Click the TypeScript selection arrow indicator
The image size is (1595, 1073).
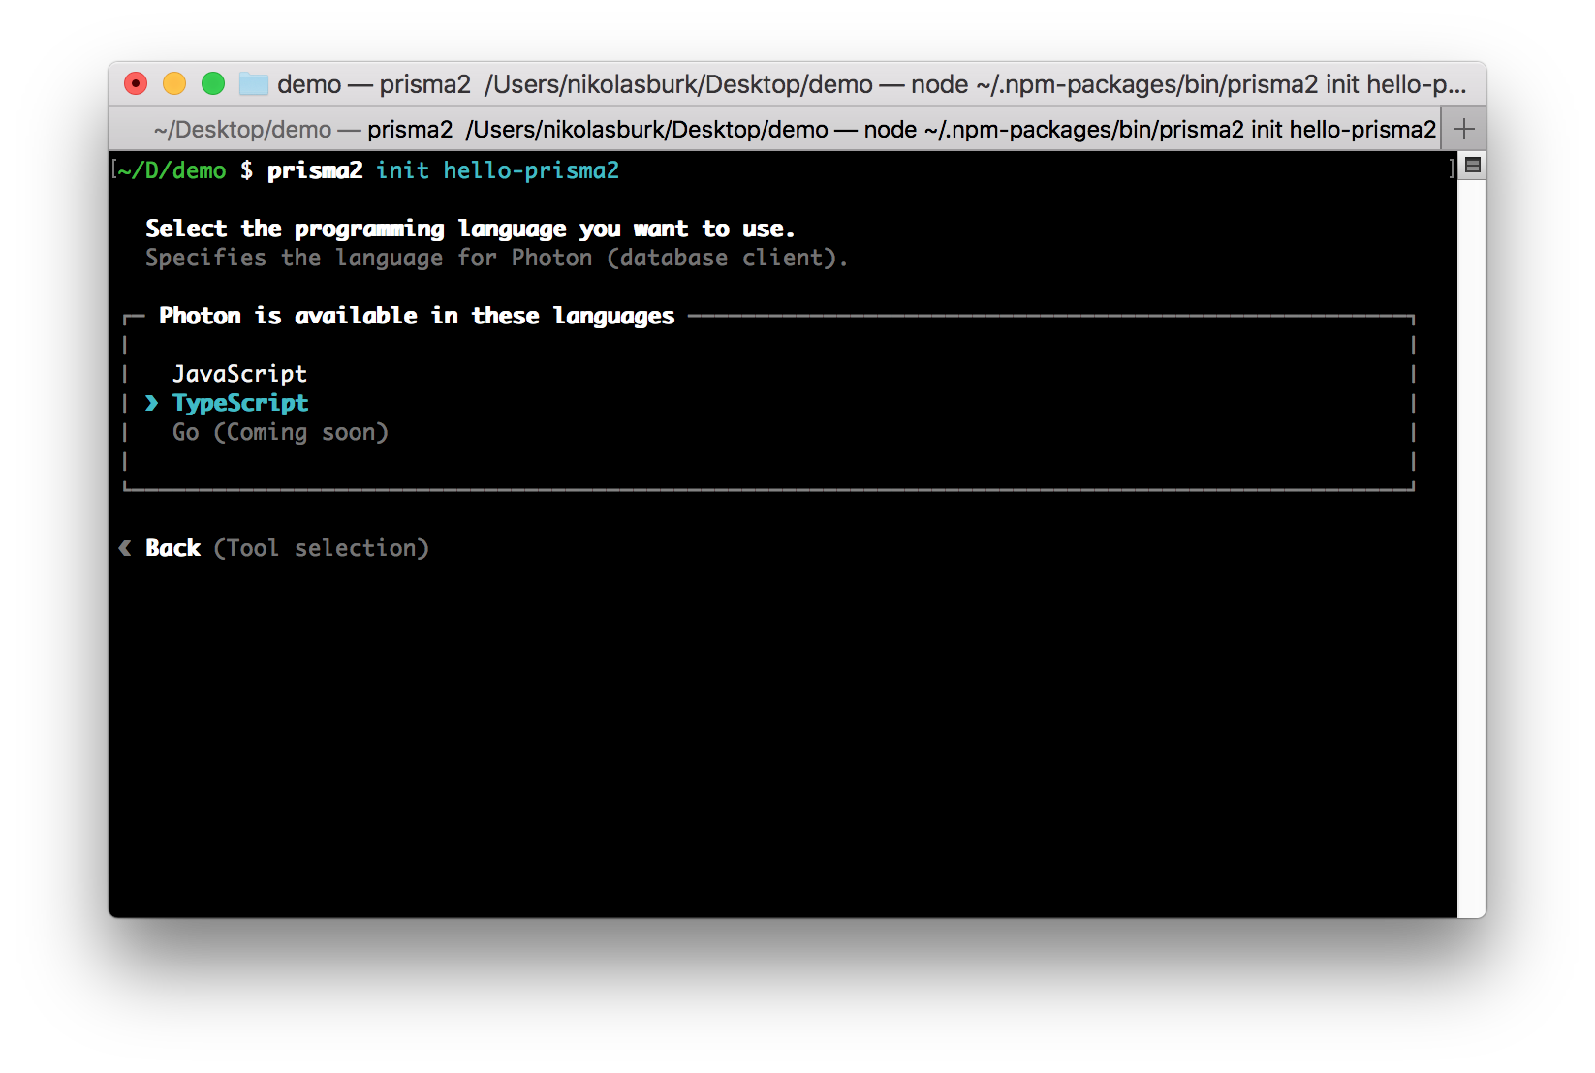(x=151, y=403)
